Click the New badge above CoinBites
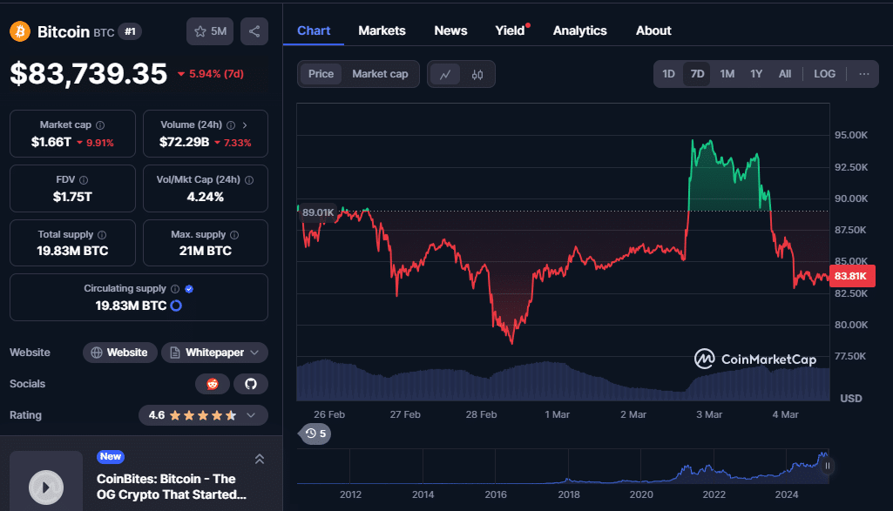Image resolution: width=893 pixels, height=511 pixels. pyautogui.click(x=111, y=456)
